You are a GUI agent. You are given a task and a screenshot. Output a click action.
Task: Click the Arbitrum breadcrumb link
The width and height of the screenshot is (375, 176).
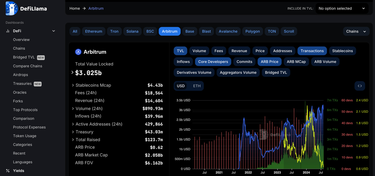(96, 8)
